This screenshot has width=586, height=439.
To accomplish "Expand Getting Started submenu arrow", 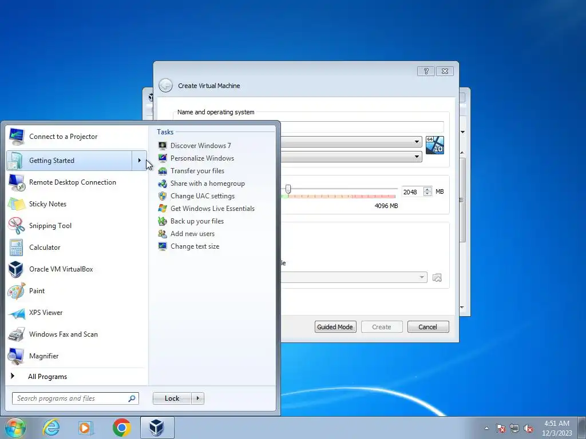I will [x=140, y=161].
